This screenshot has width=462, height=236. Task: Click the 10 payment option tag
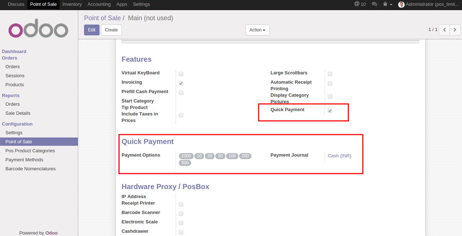(x=199, y=156)
